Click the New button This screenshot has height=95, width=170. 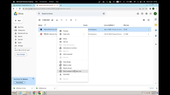(x=18, y=21)
